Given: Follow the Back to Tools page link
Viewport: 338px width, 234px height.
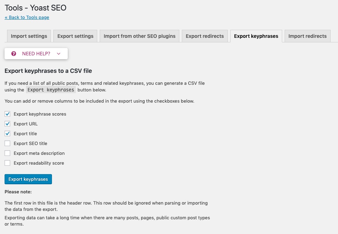Looking at the screenshot, I should pyautogui.click(x=27, y=17).
